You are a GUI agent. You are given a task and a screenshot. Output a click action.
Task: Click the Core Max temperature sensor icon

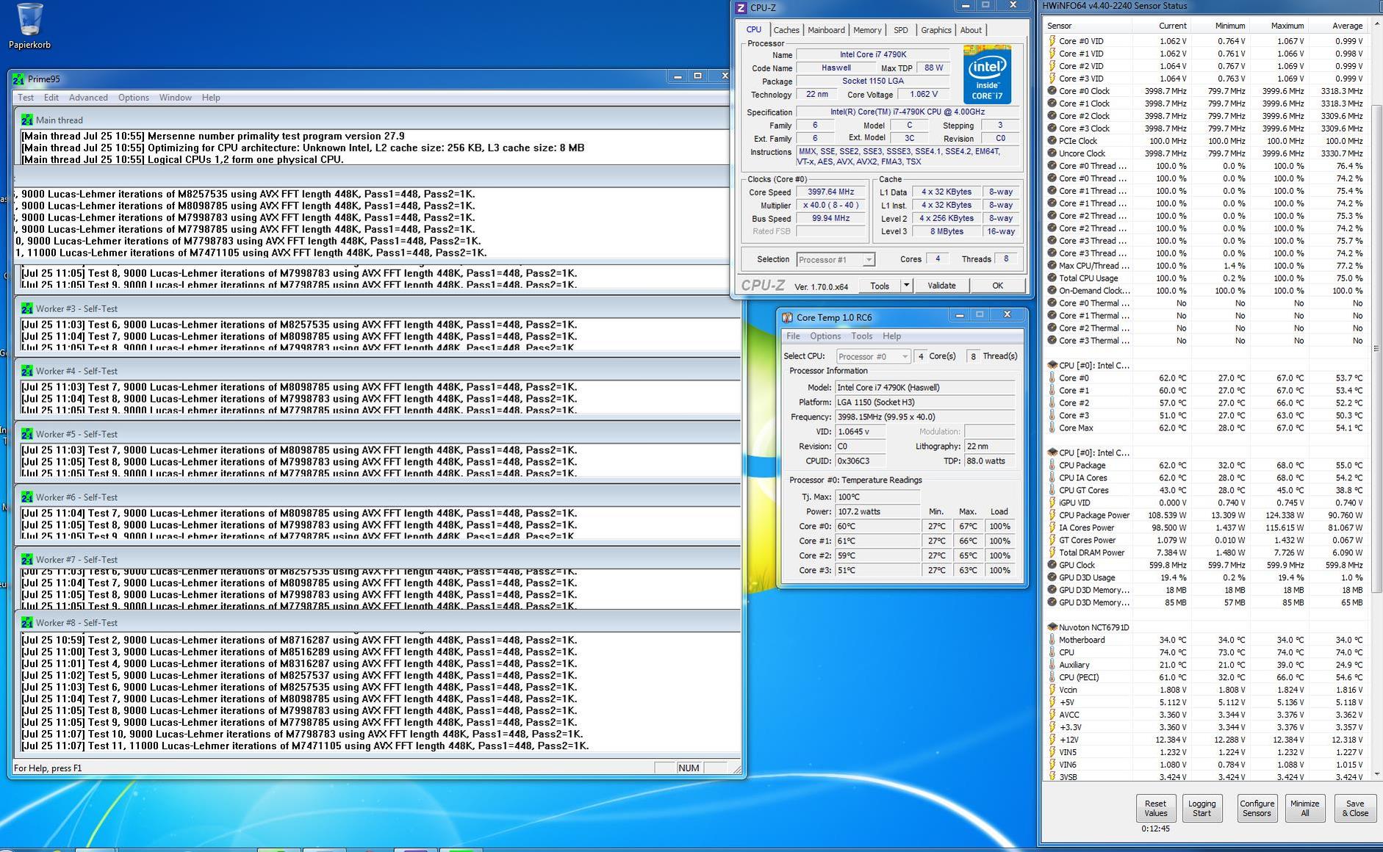tap(1052, 427)
